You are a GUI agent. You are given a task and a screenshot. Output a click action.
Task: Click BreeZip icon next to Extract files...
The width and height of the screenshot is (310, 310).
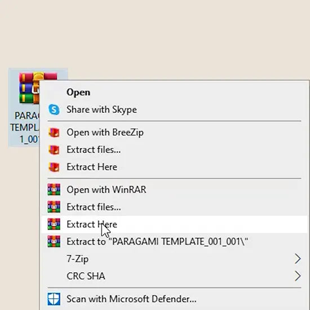[x=54, y=150]
